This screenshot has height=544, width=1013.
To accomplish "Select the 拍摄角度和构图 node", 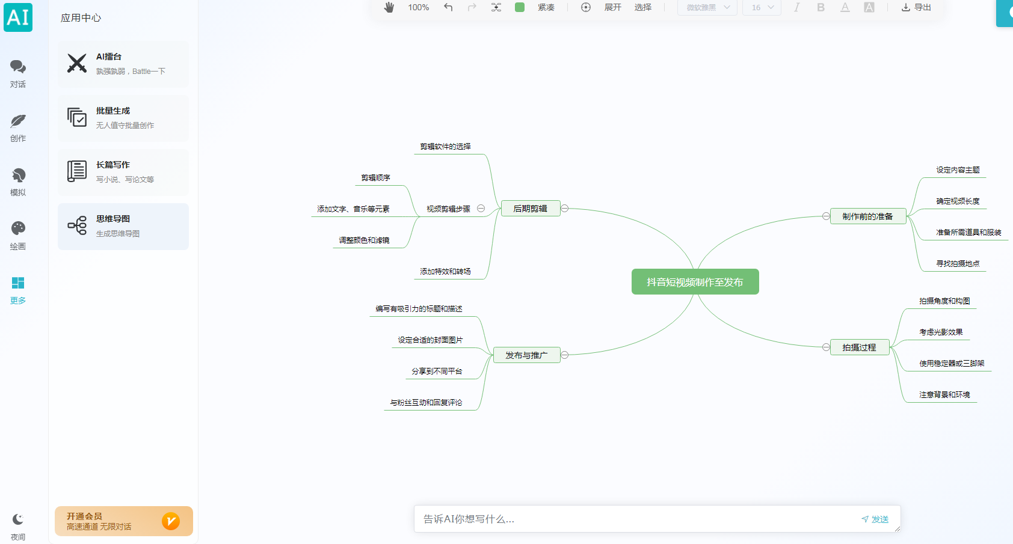I will pyautogui.click(x=945, y=301).
